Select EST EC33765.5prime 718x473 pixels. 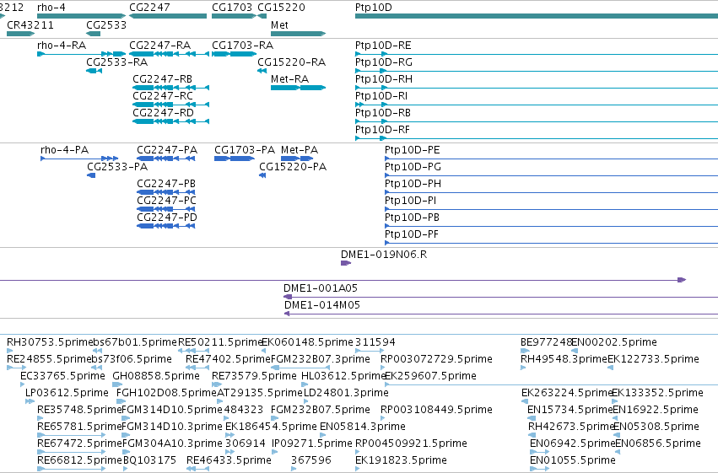(23, 384)
